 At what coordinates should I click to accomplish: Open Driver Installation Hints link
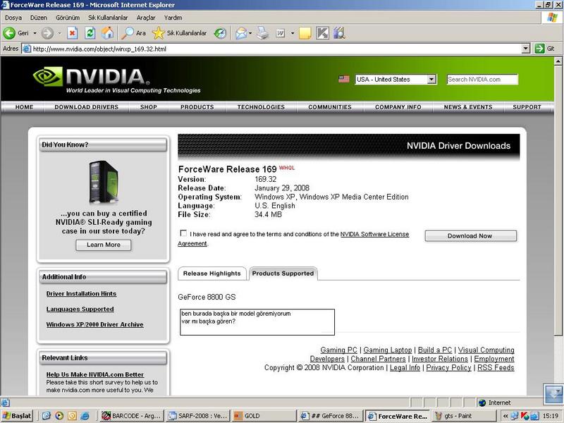click(81, 293)
